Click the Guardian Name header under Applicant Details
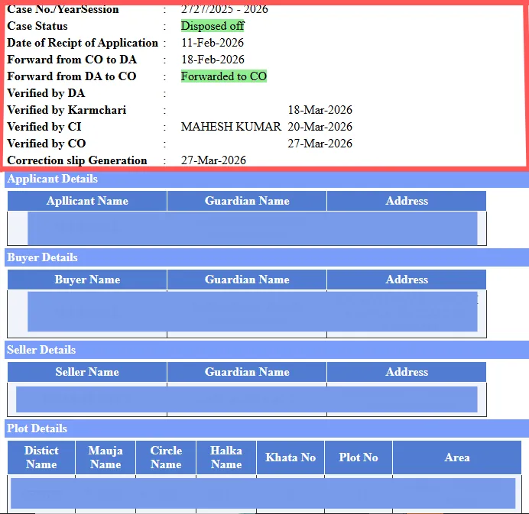Viewport: 529px width, 514px height. [247, 201]
